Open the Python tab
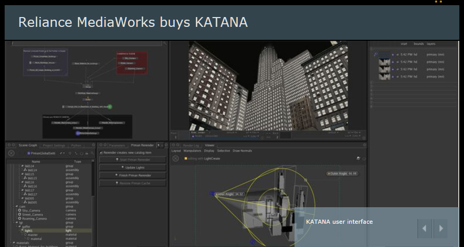Image resolution: width=464 pixels, height=247 pixels. pyautogui.click(x=76, y=146)
